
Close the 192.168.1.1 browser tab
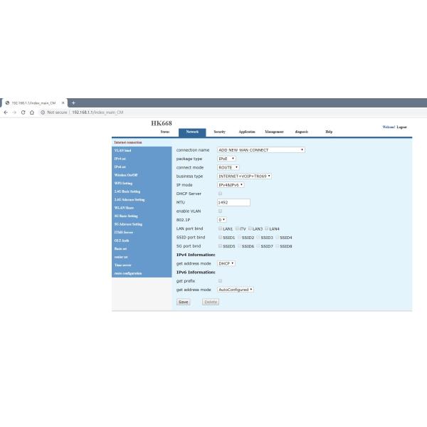[x=63, y=102]
